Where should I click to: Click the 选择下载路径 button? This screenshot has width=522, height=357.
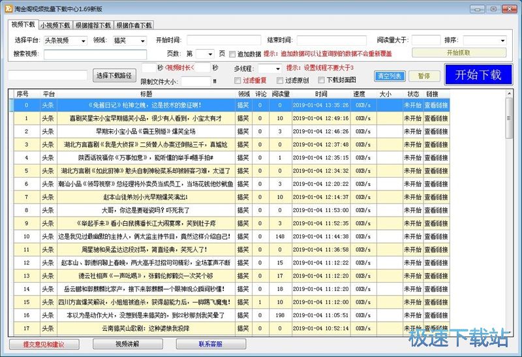click(114, 75)
